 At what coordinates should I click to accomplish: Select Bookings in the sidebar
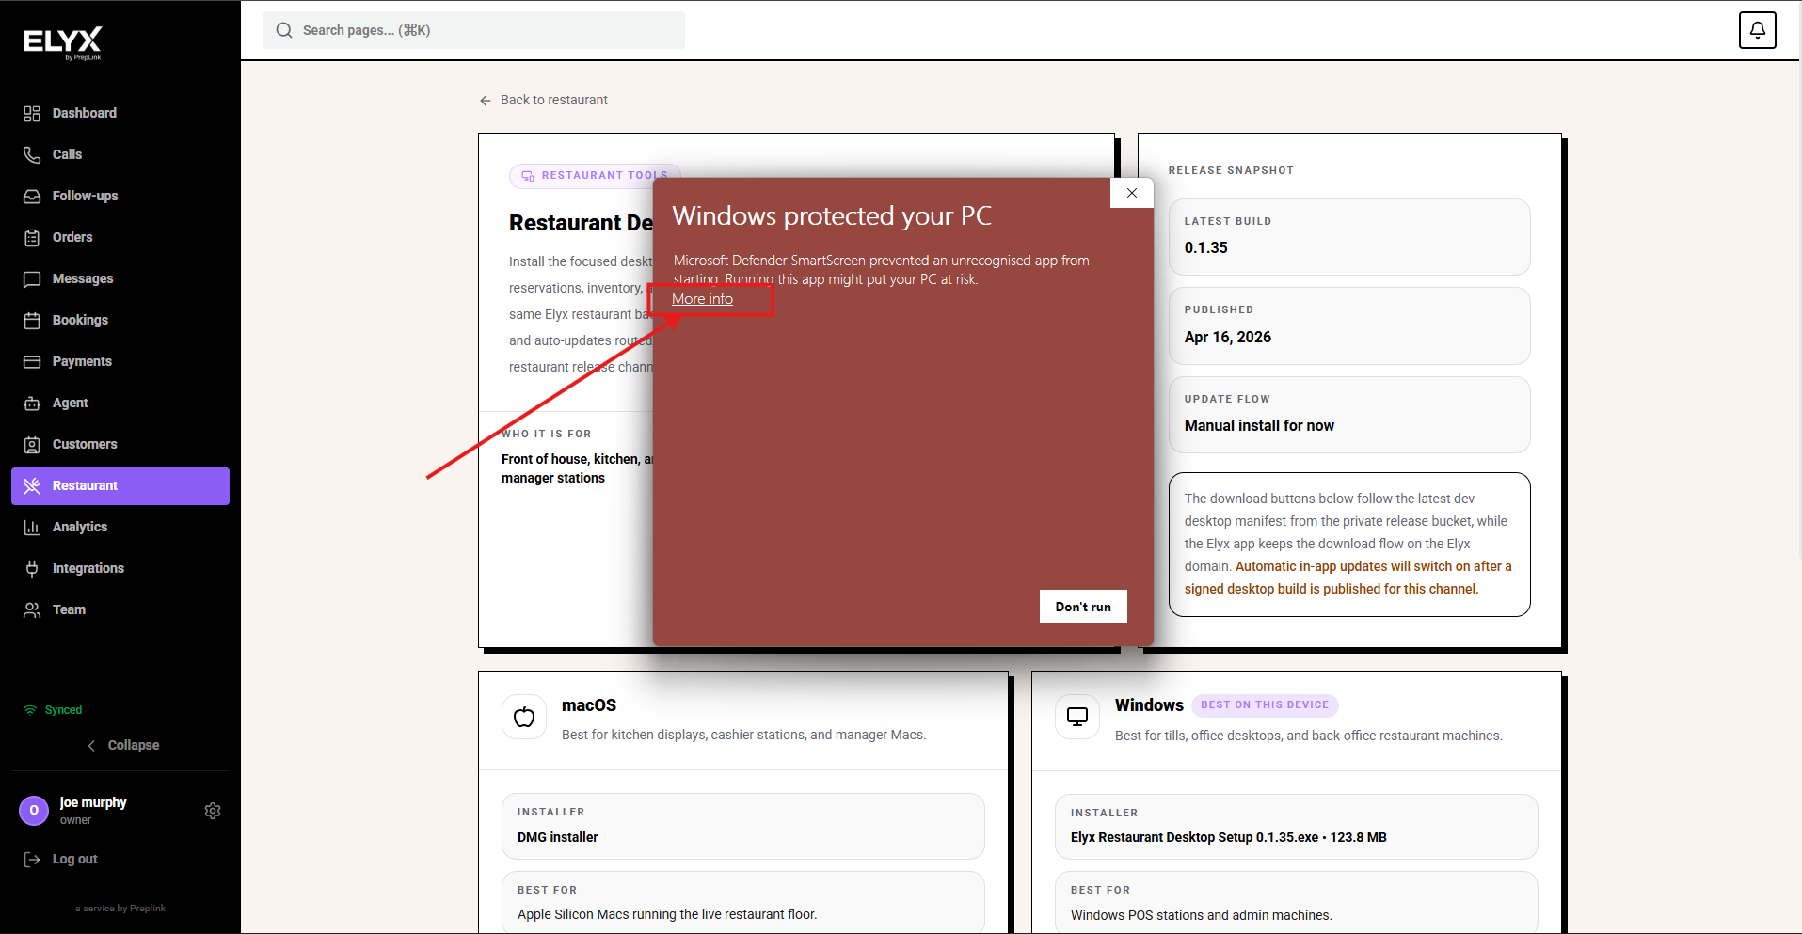coord(120,320)
